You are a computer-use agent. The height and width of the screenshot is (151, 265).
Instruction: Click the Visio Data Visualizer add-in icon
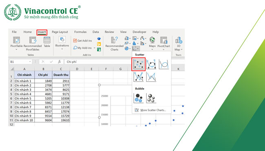click(x=99, y=39)
